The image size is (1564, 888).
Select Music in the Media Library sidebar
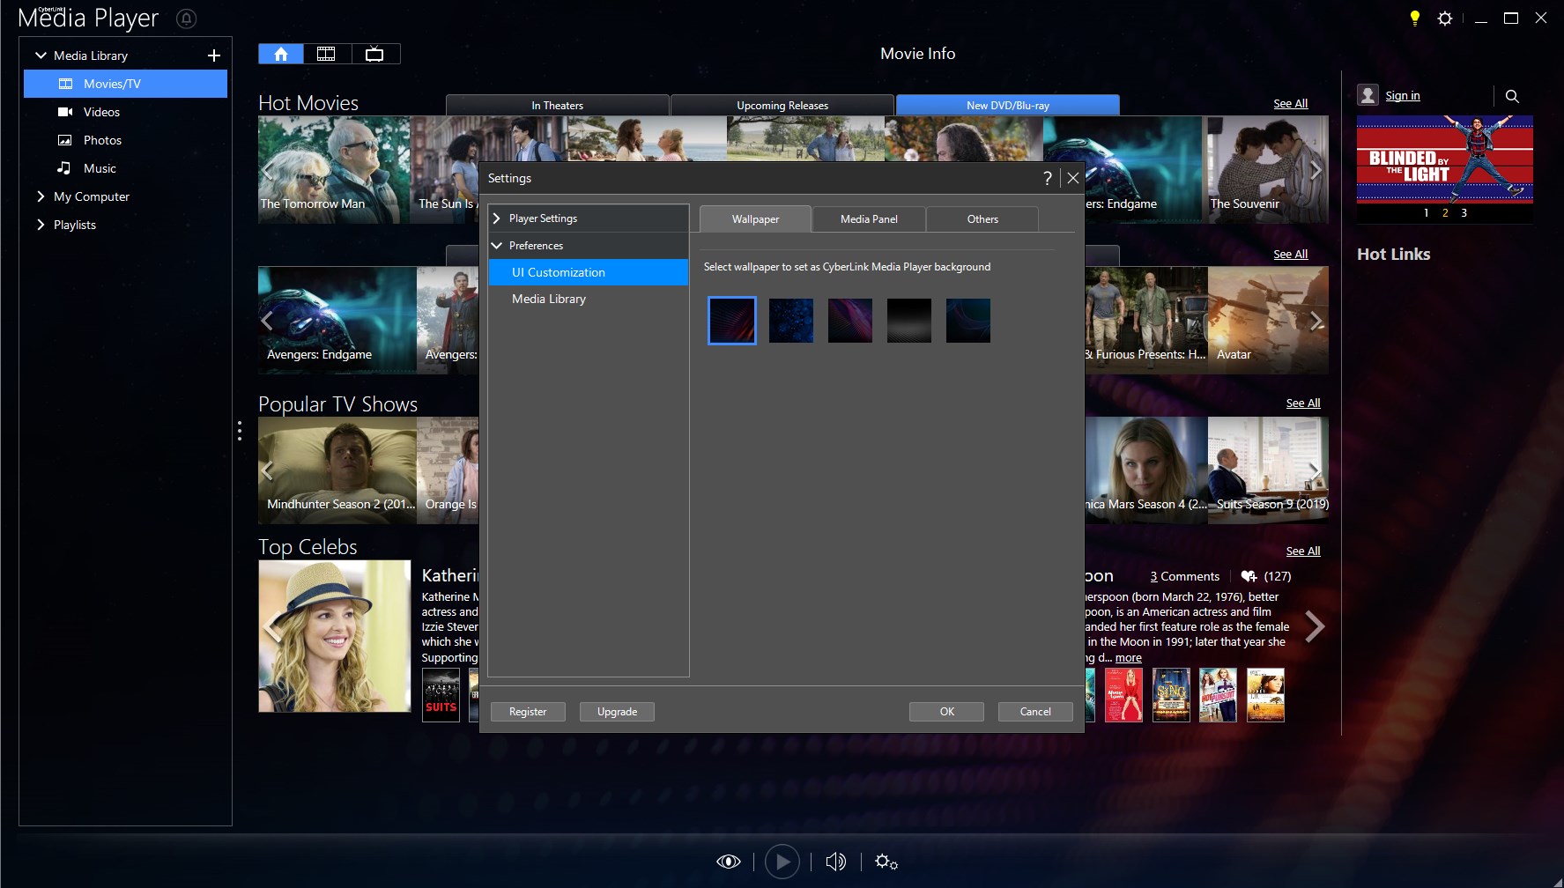point(100,167)
